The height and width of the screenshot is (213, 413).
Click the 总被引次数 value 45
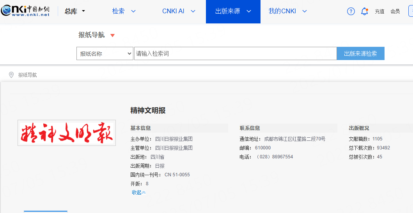(x=379, y=157)
